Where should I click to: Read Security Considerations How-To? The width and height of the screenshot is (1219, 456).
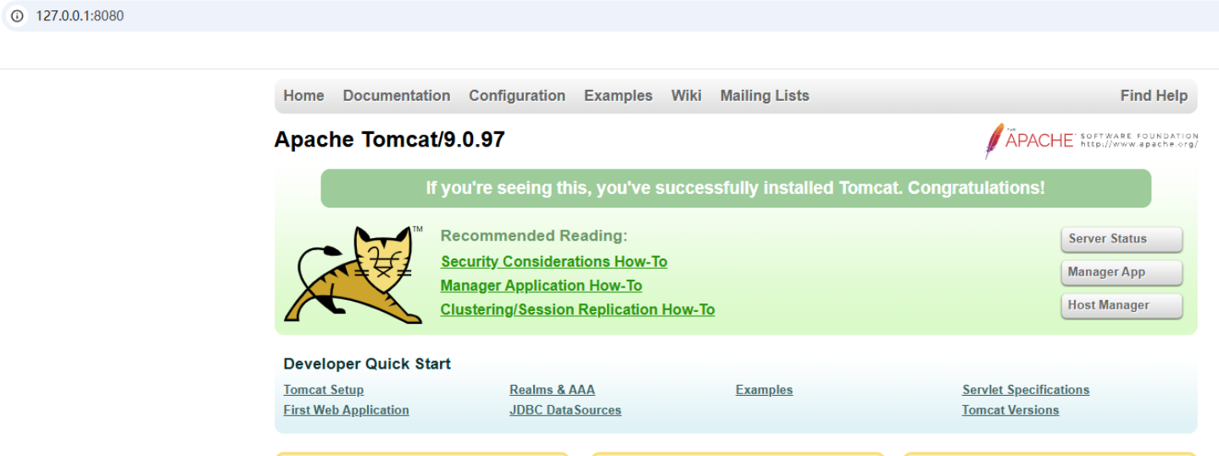click(x=554, y=262)
